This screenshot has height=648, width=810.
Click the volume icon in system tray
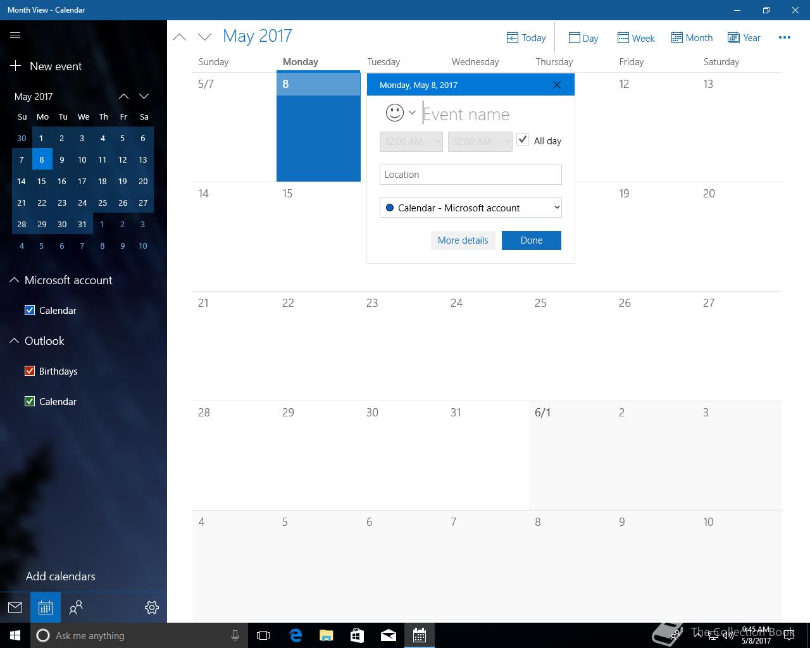tap(728, 635)
